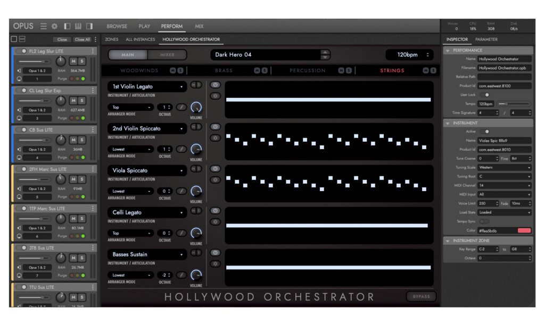Toggle the Tempo Sync switch
This screenshot has width=545, height=326.
tap(484, 221)
